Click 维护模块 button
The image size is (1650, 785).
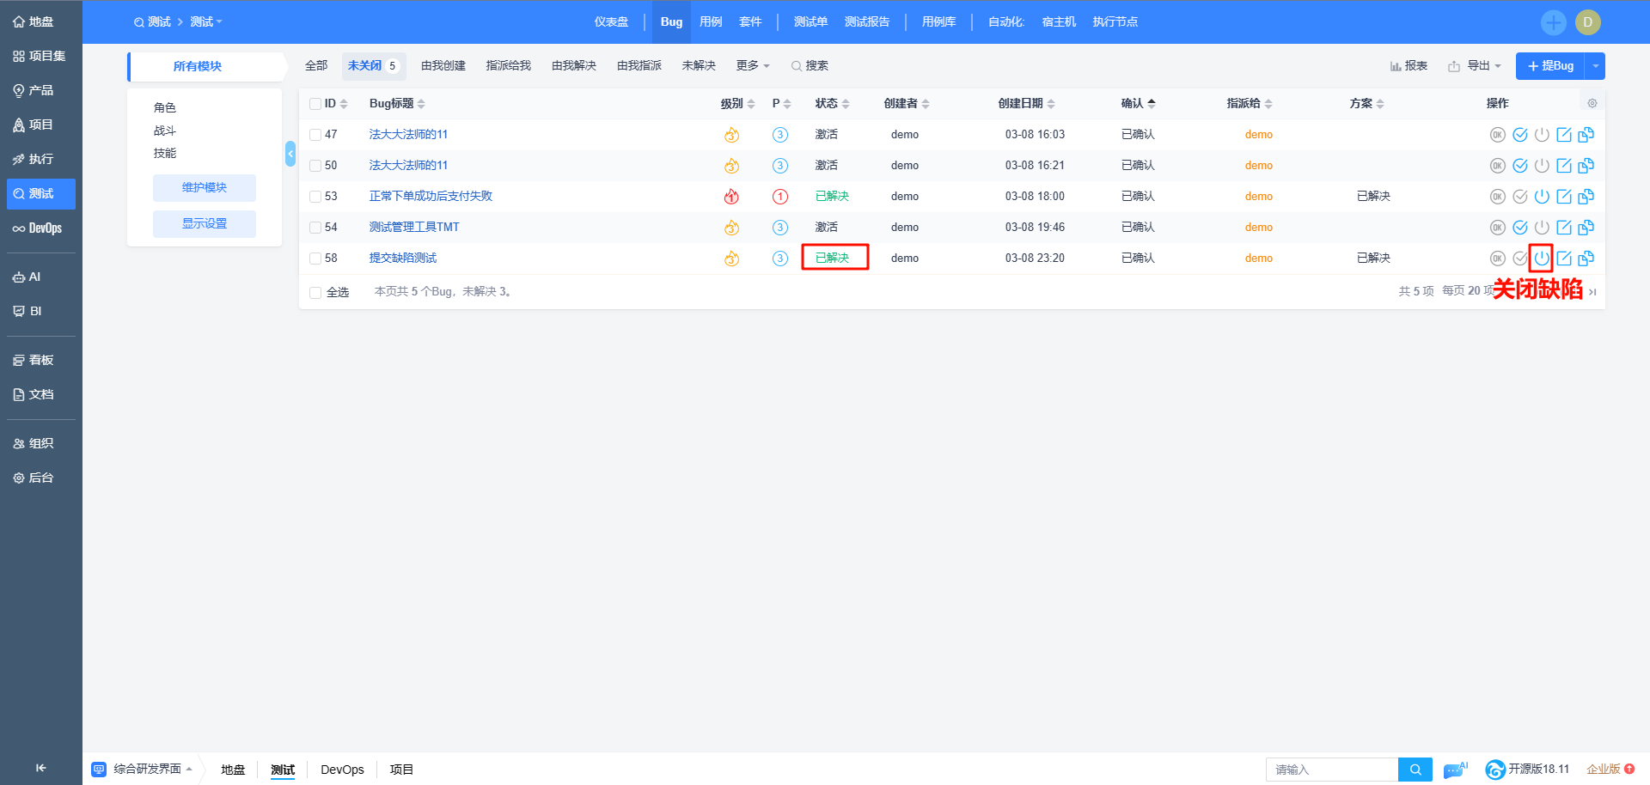click(205, 188)
